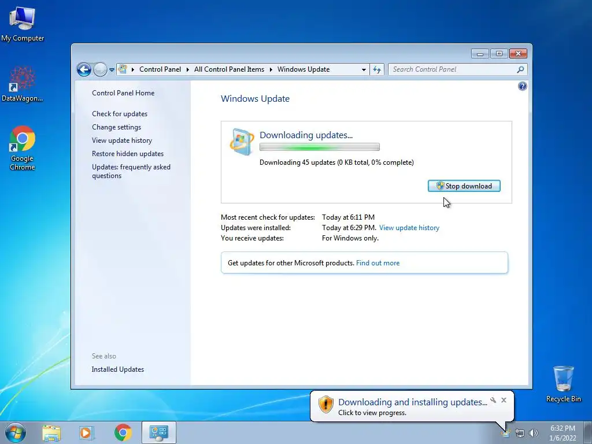Minimize the Windows Update window
592x444 pixels.
tap(480, 54)
